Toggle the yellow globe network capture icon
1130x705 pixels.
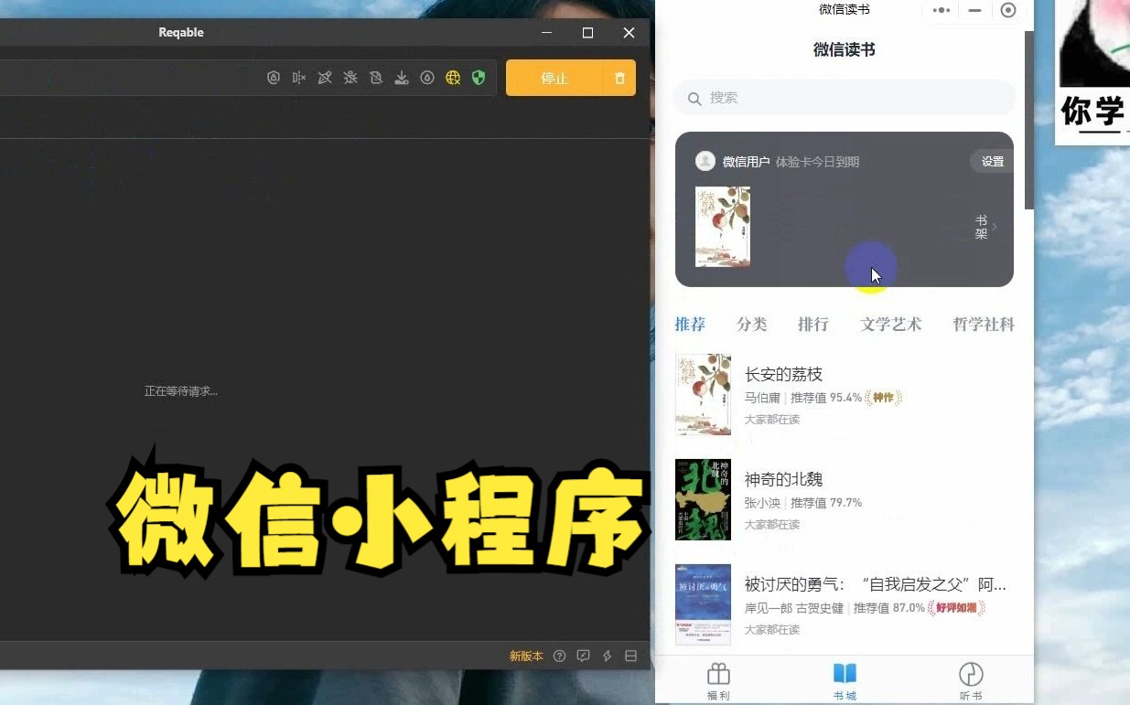[x=453, y=78]
